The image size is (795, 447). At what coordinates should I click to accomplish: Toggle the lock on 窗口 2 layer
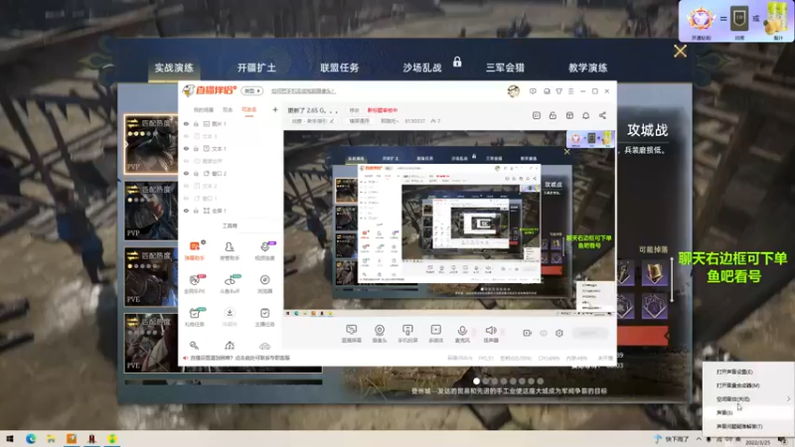(x=196, y=173)
